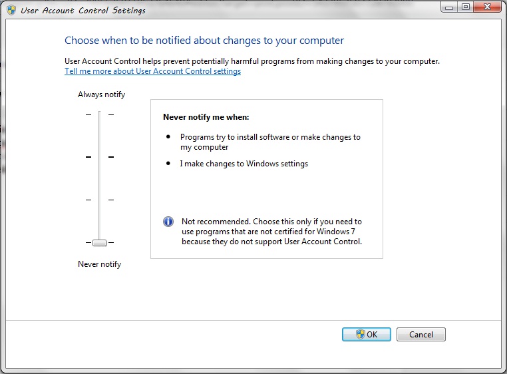Screen dimensions: 507x374
Task: Close the User Account Control Settings window
Action: click(487, 7)
